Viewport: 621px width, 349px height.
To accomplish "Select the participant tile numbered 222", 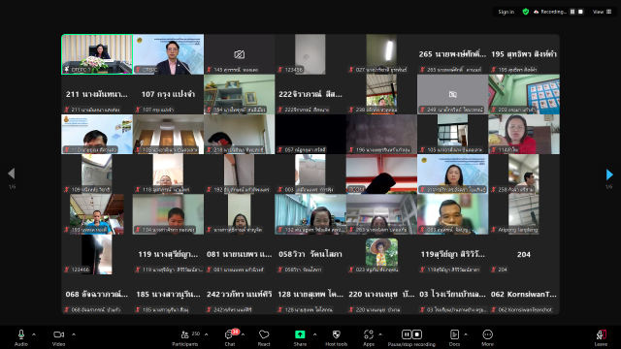I will pyautogui.click(x=310, y=94).
